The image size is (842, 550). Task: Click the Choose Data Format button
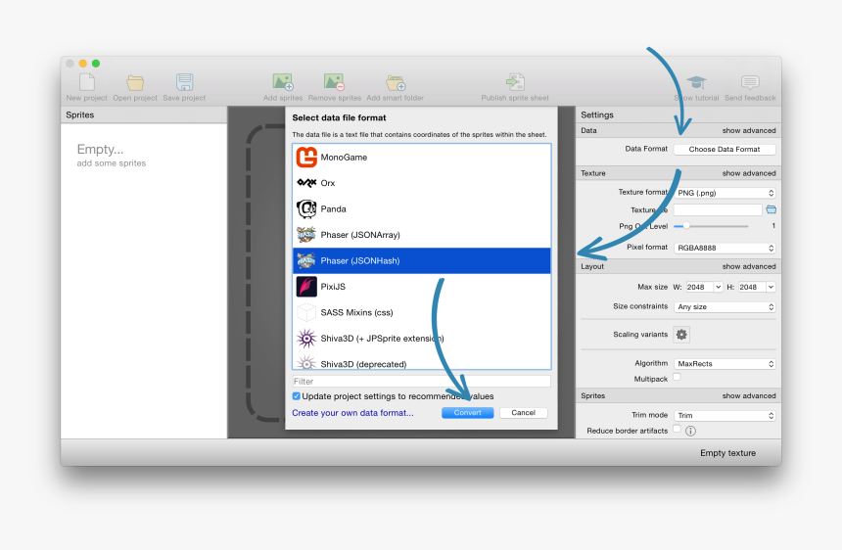[x=725, y=149]
